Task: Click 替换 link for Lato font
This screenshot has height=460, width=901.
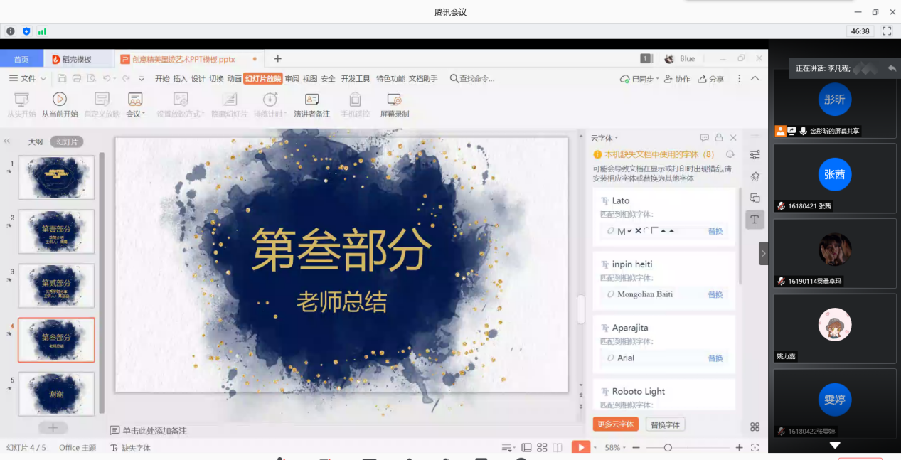Action: tap(715, 231)
